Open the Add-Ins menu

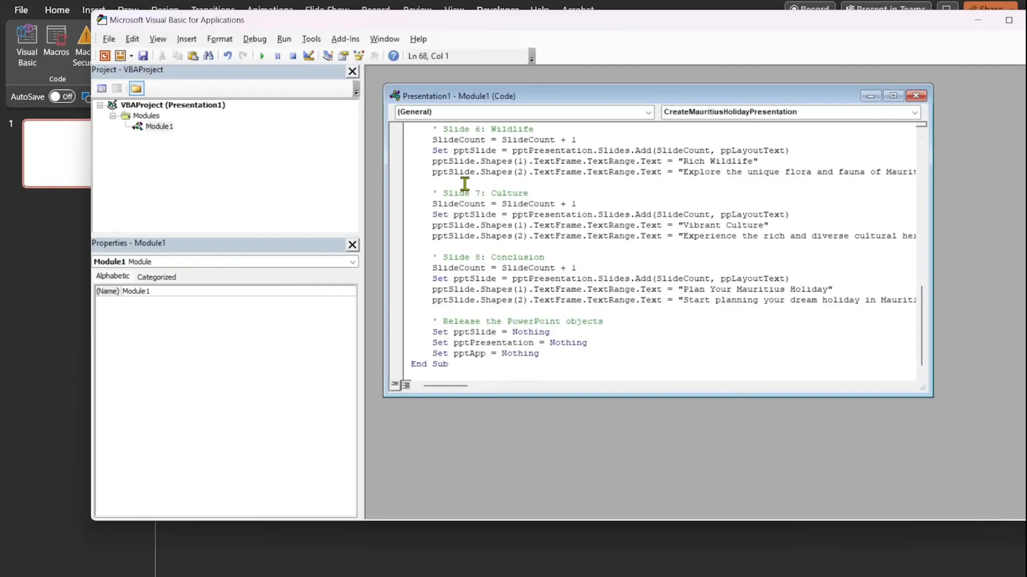click(345, 39)
